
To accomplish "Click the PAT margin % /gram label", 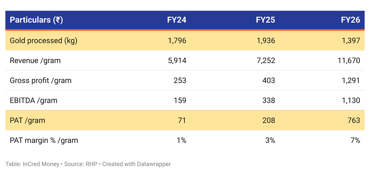I will point(44,140).
